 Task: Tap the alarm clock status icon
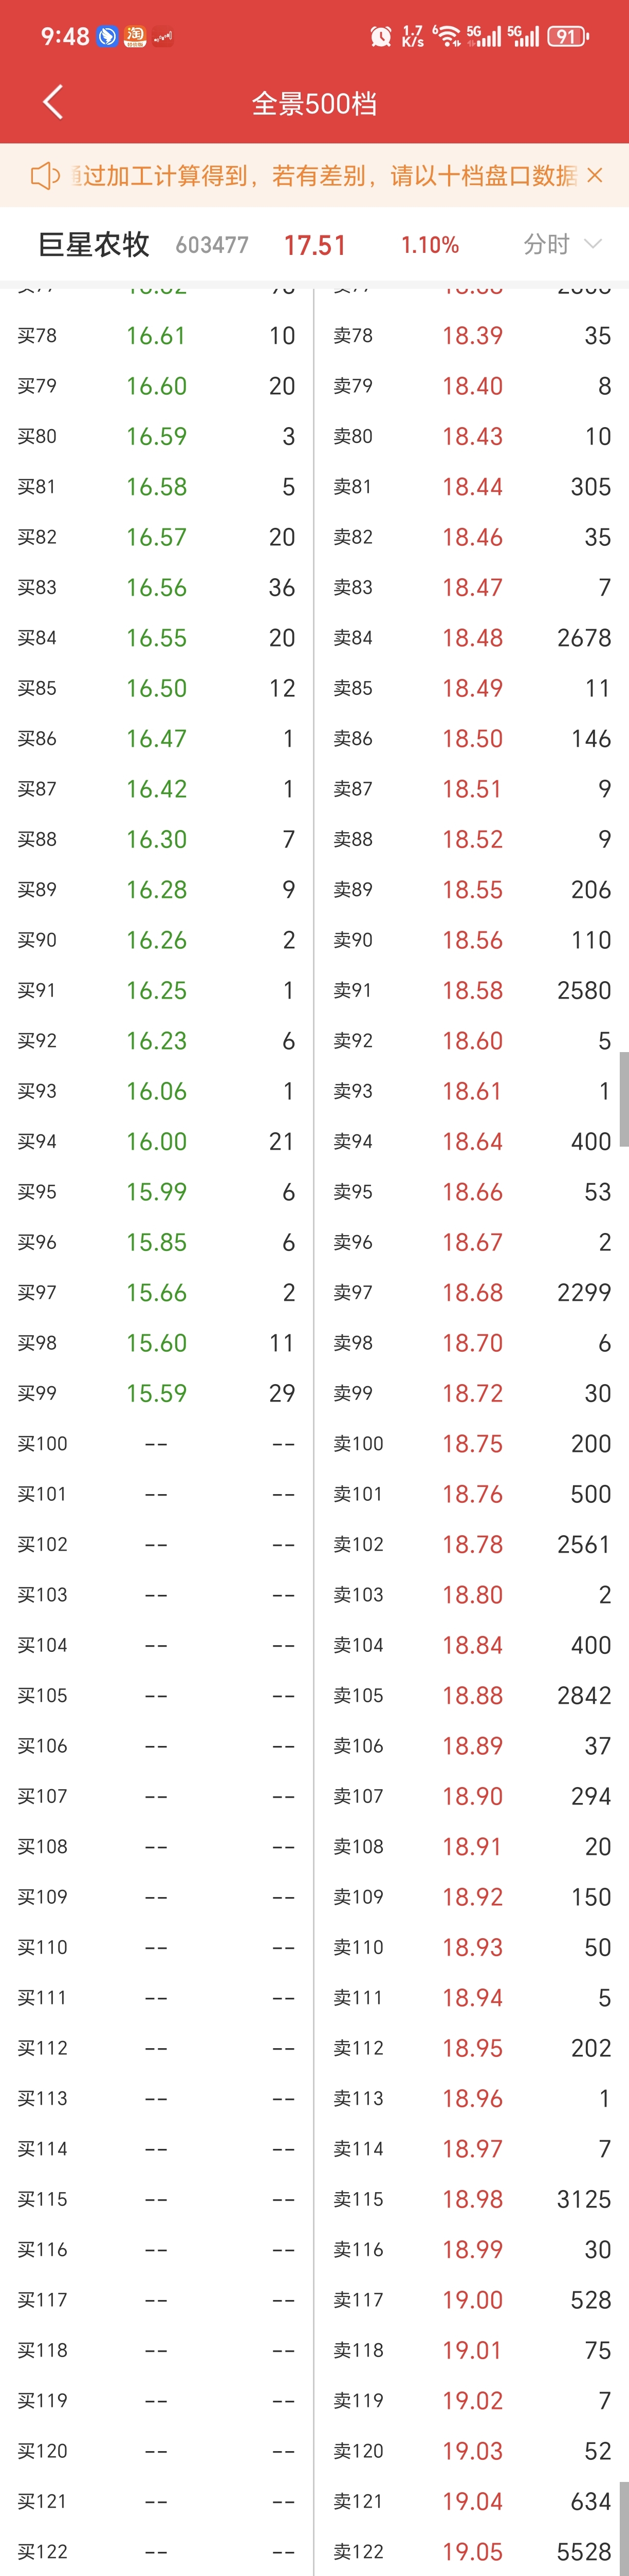pyautogui.click(x=380, y=37)
